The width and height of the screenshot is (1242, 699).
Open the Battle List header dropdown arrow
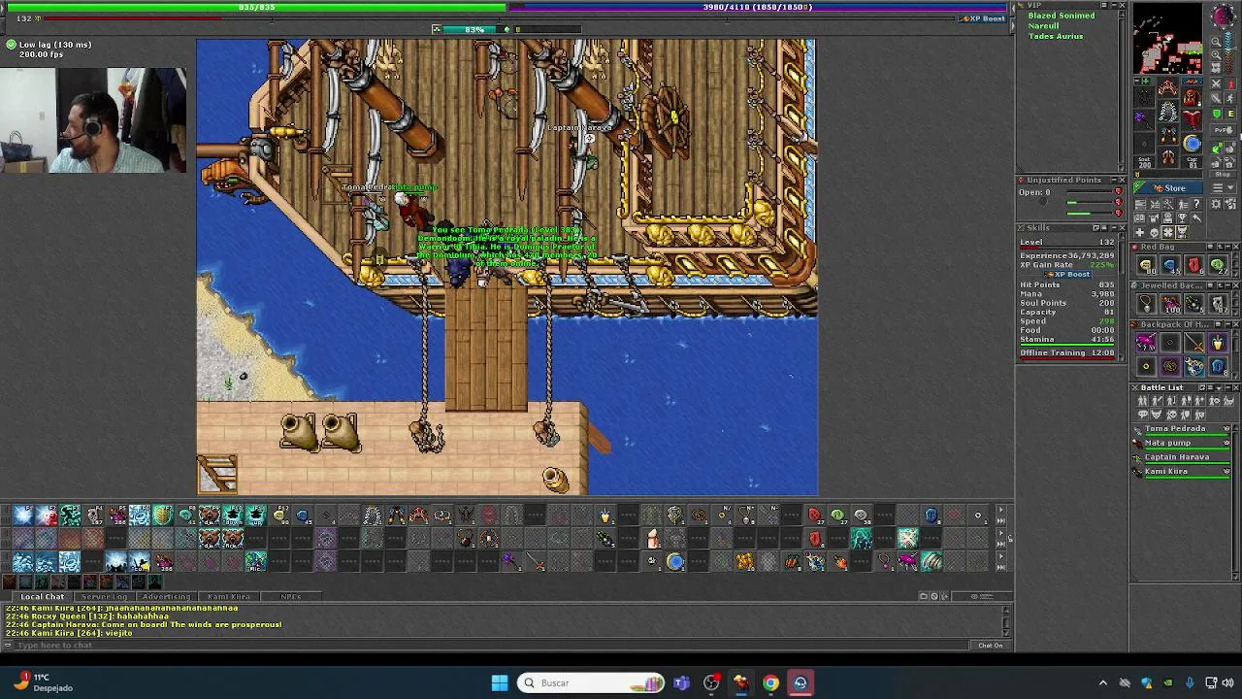pos(1218,387)
